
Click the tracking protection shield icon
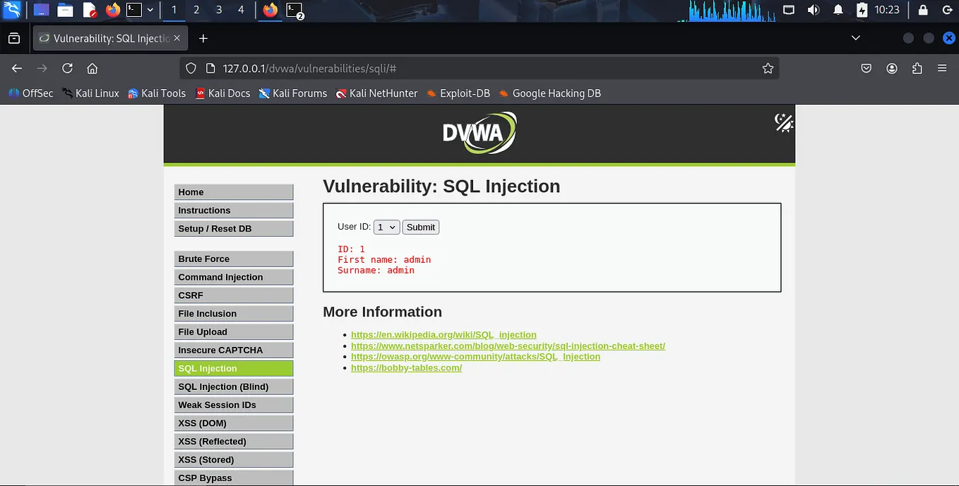[x=191, y=69]
